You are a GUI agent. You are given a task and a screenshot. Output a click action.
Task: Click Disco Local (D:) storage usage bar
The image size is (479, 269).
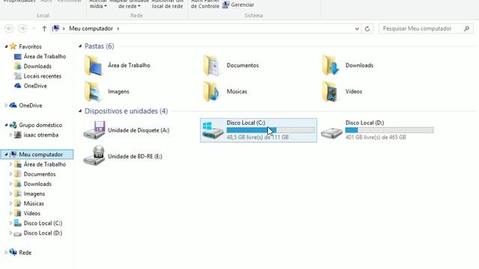pos(389,130)
